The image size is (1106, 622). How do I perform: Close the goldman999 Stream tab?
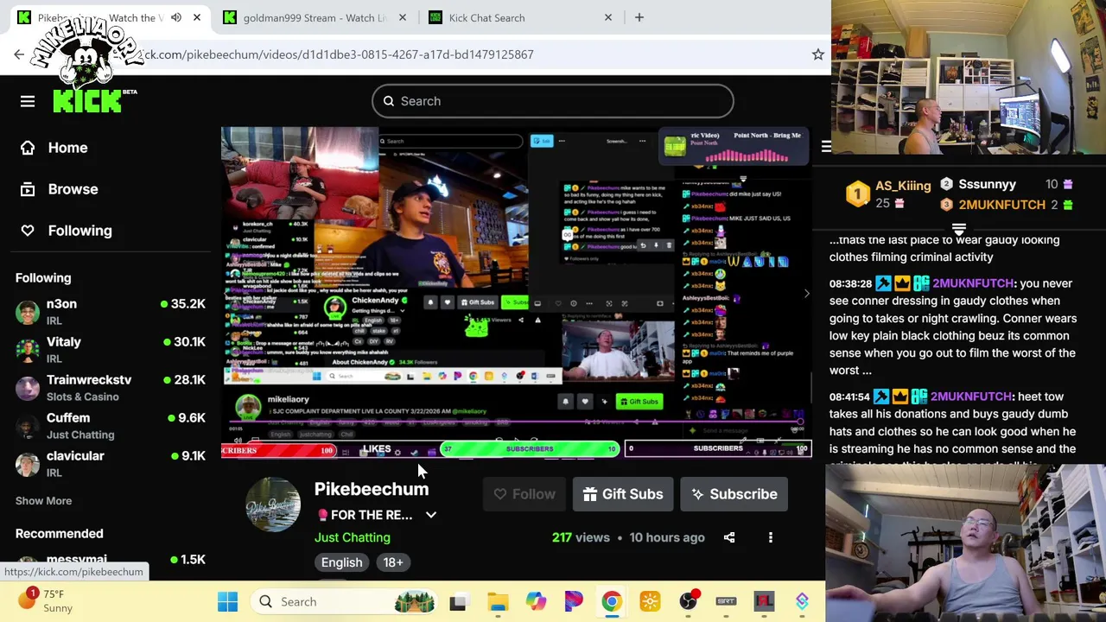[402, 17]
